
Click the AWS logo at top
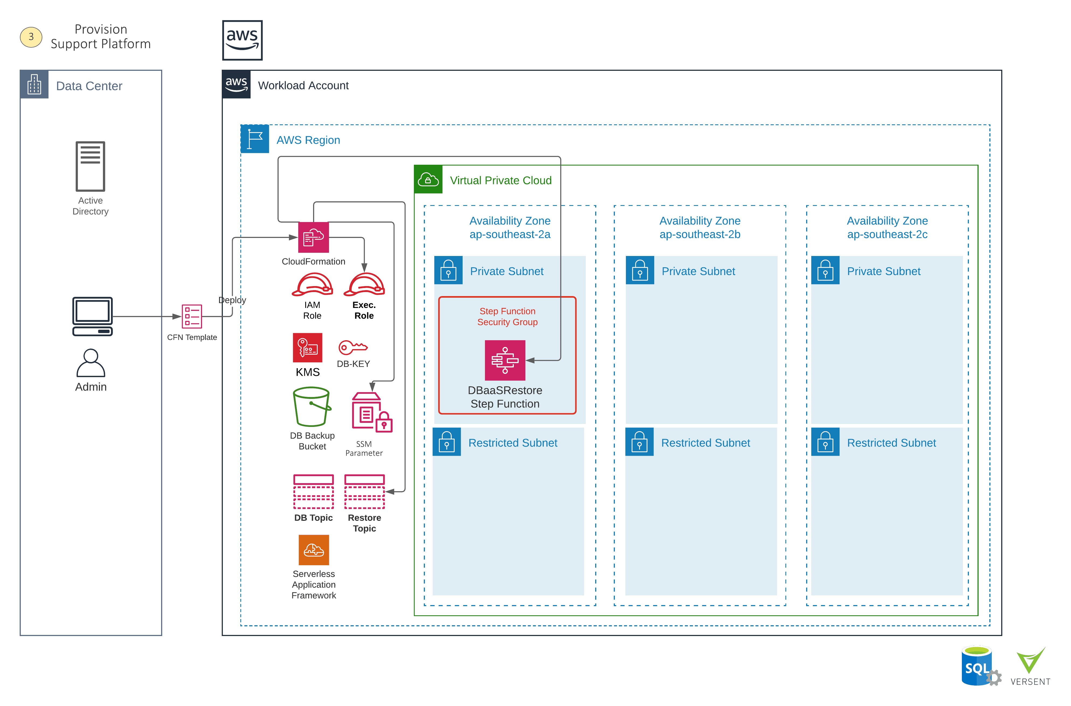pyautogui.click(x=242, y=40)
